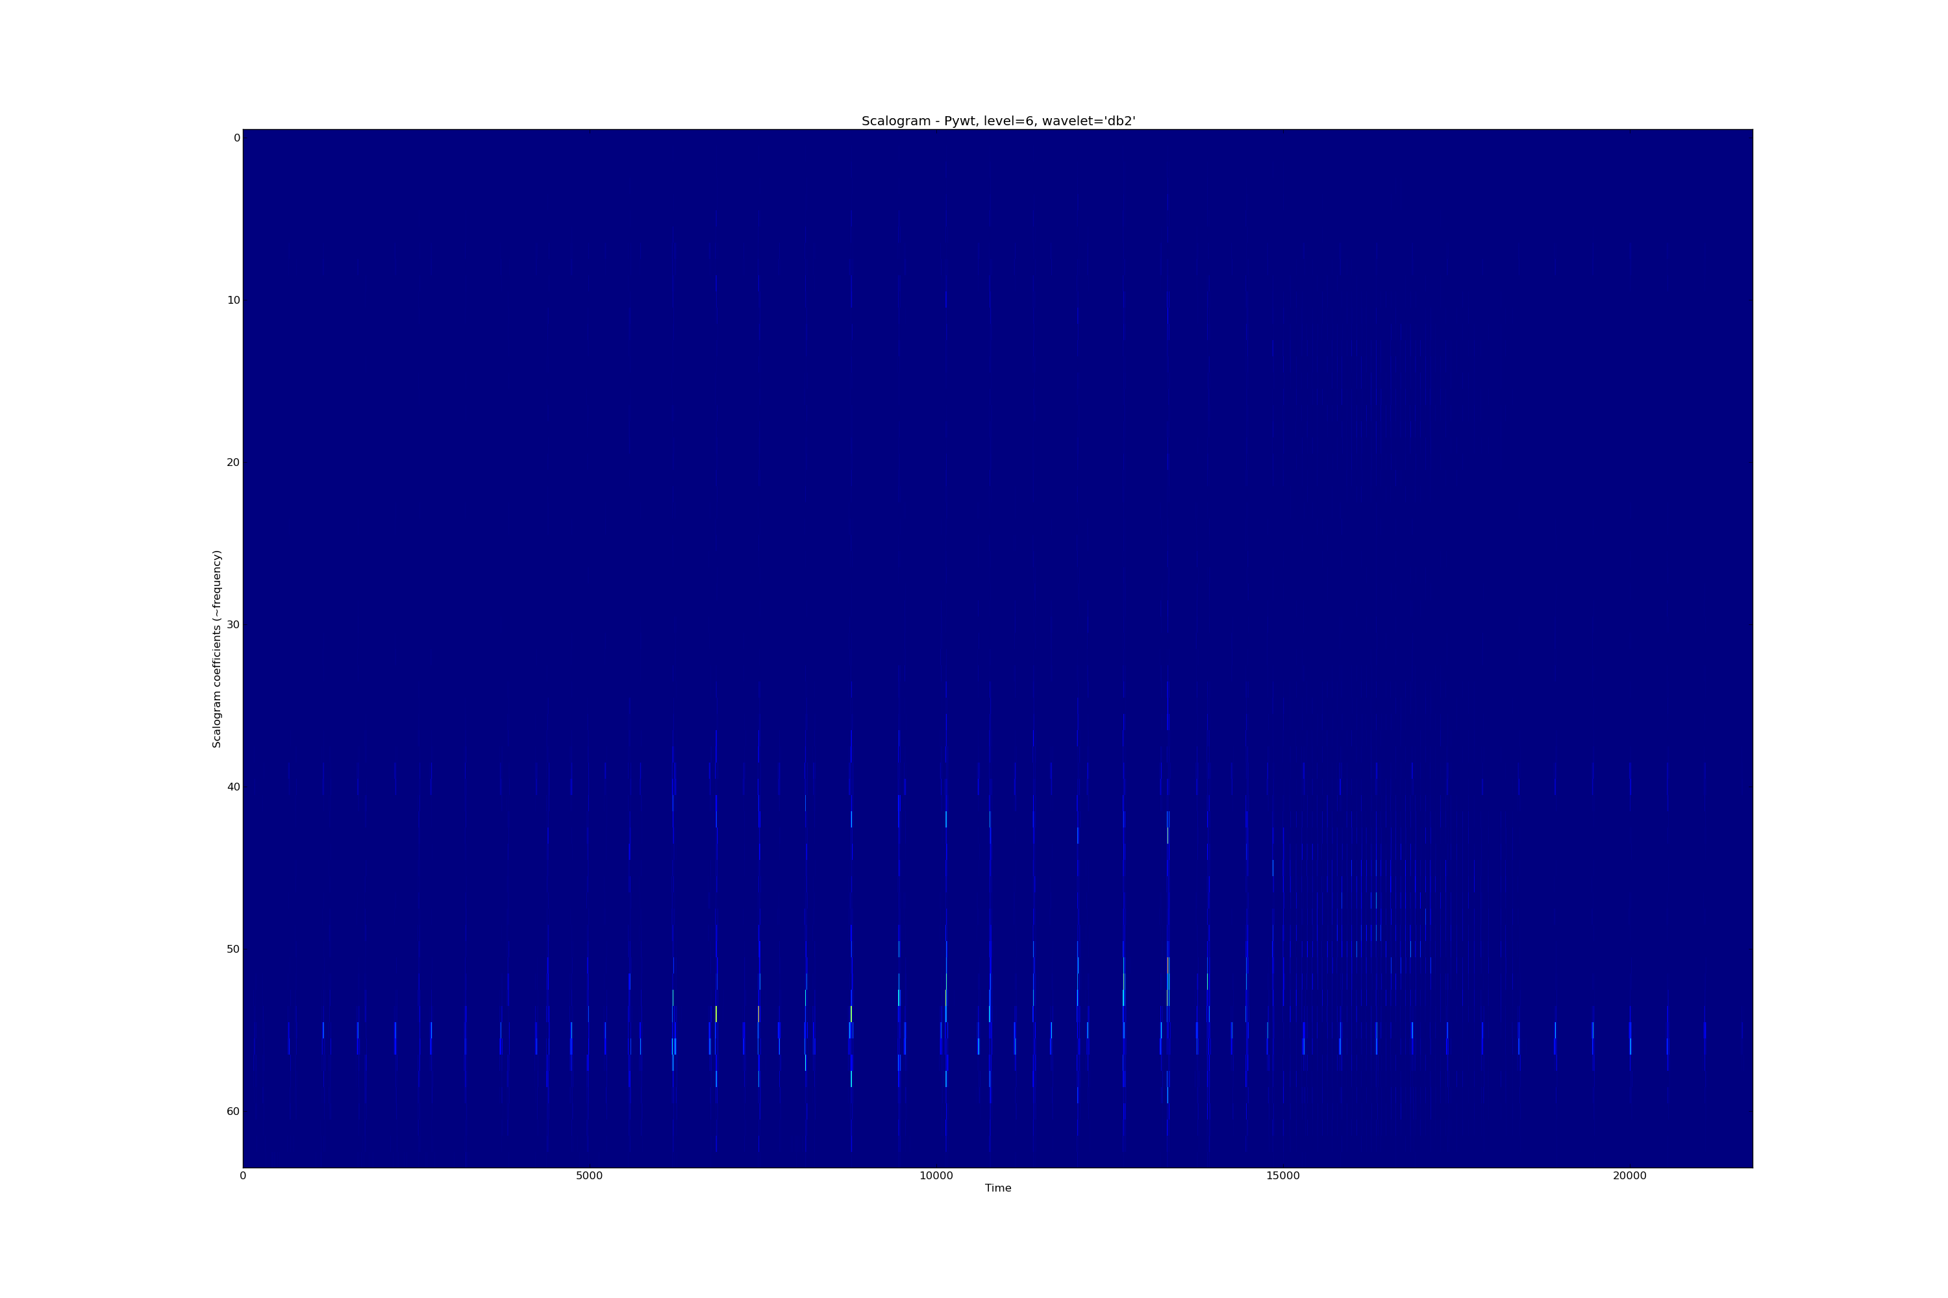Click the scalogram plot title text
The image size is (1948, 1298).
(x=998, y=121)
